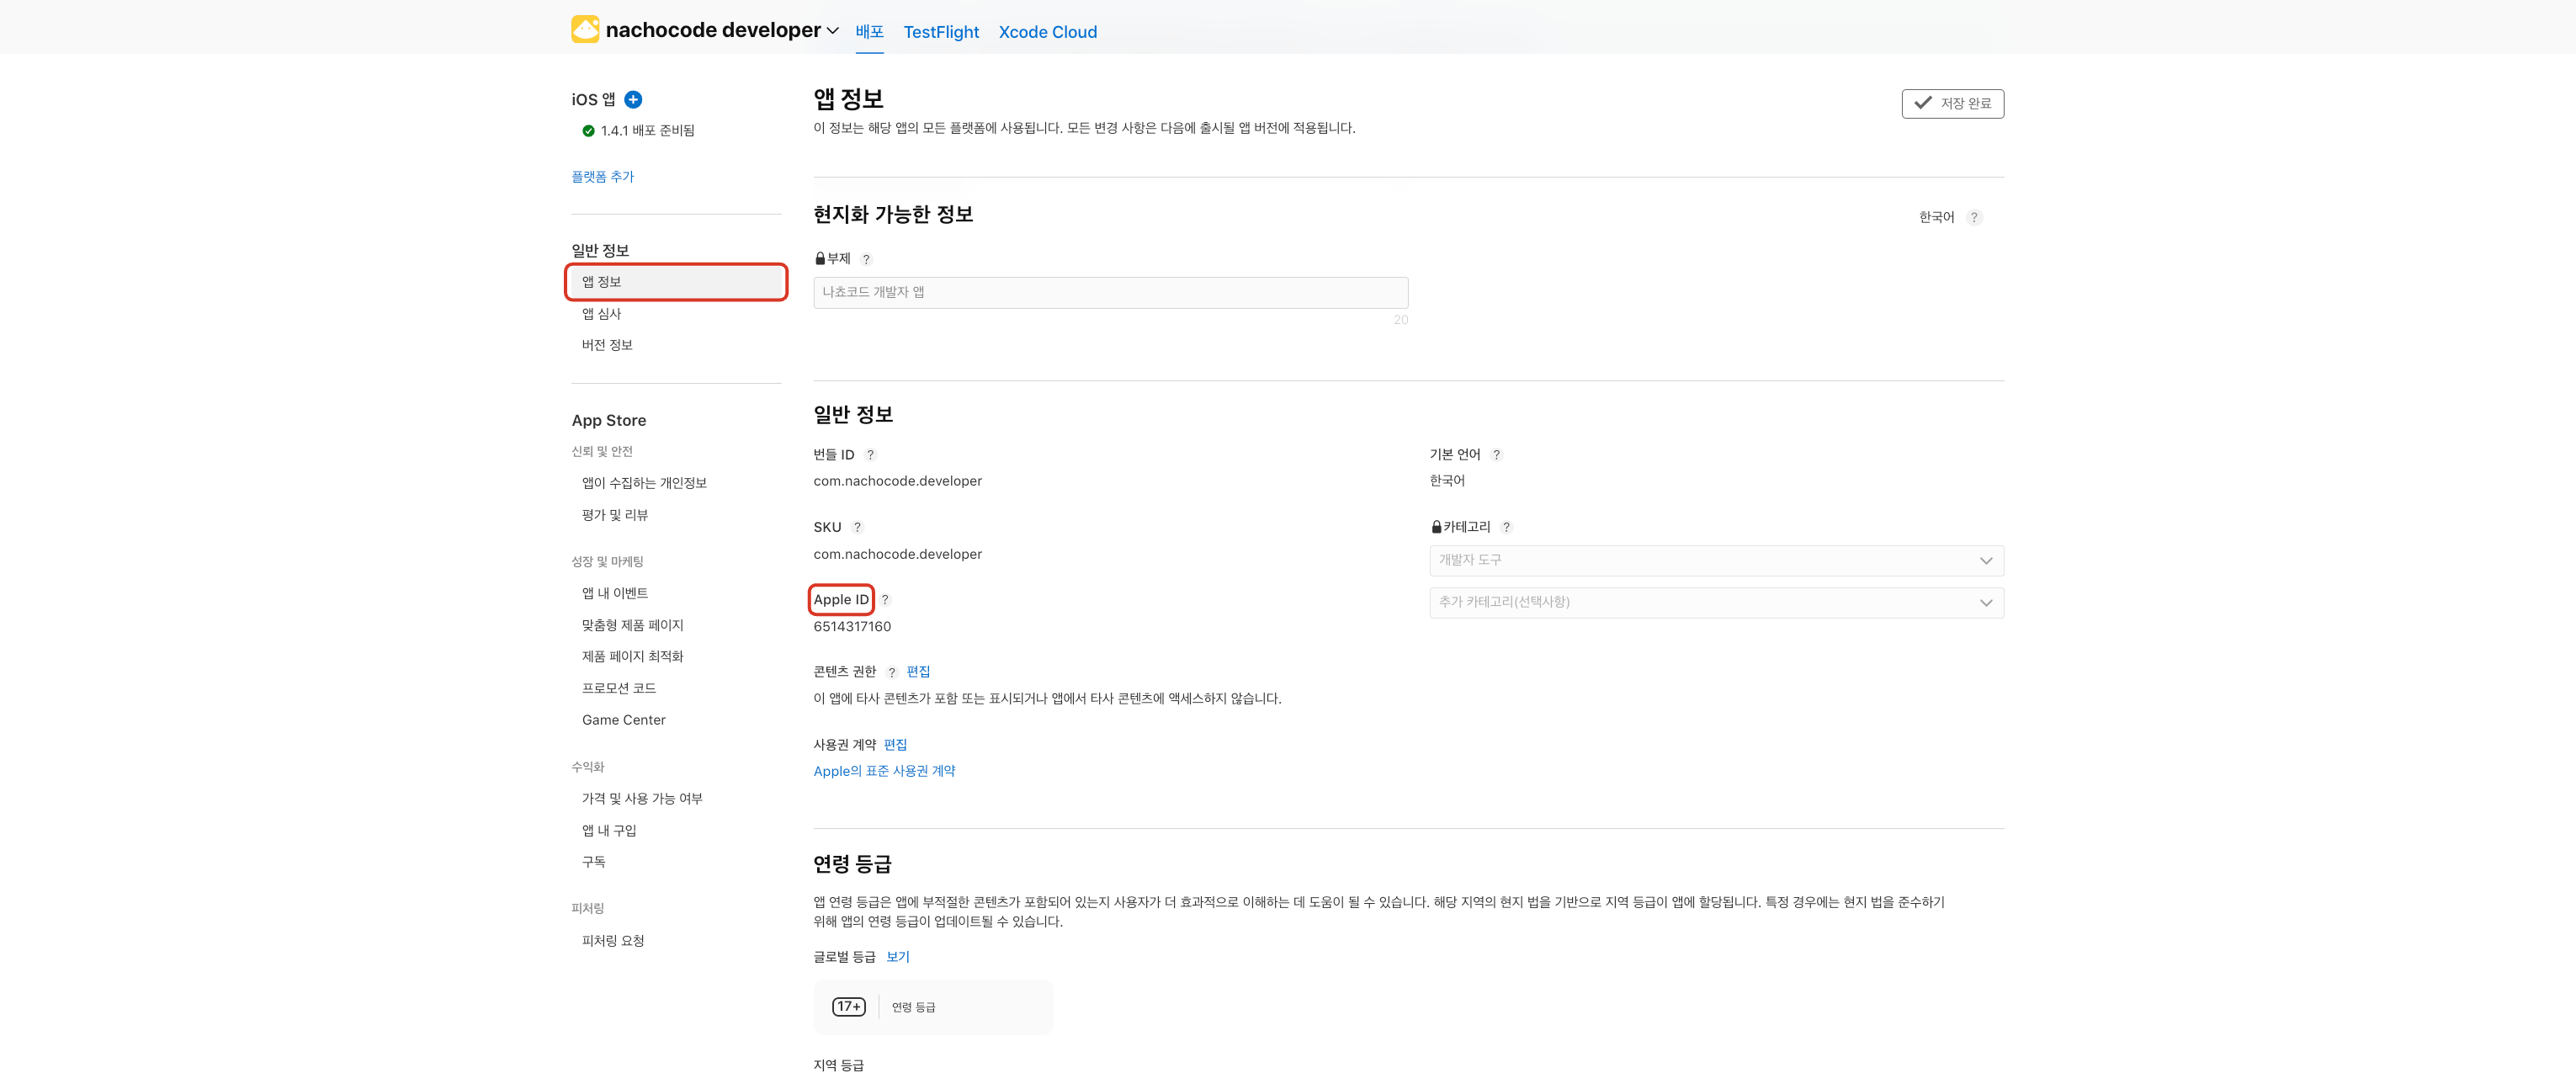
Task: Click the 부제 text input field
Action: [1110, 292]
